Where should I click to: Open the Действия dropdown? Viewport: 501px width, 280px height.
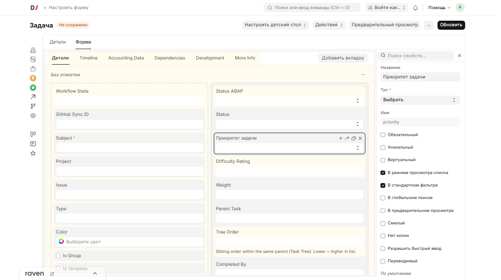[x=329, y=25]
